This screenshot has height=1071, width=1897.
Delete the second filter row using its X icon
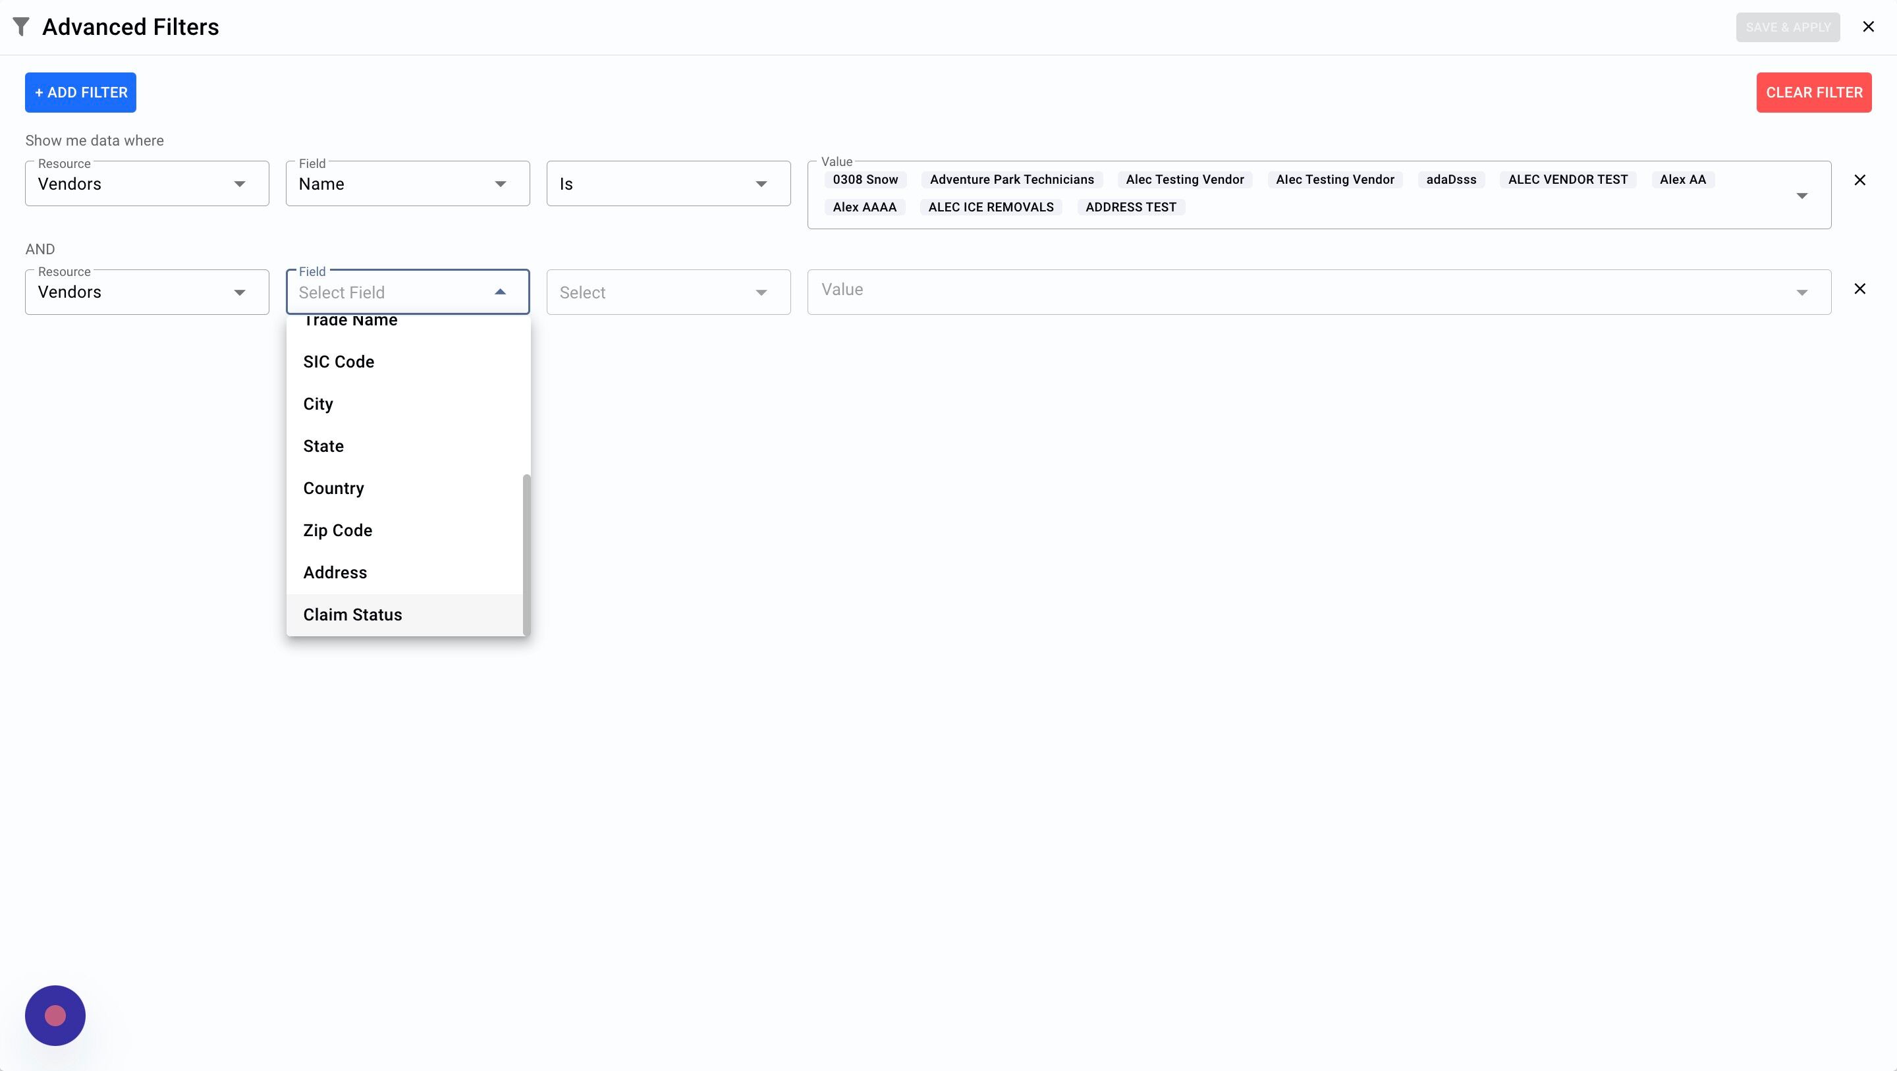coord(1859,288)
